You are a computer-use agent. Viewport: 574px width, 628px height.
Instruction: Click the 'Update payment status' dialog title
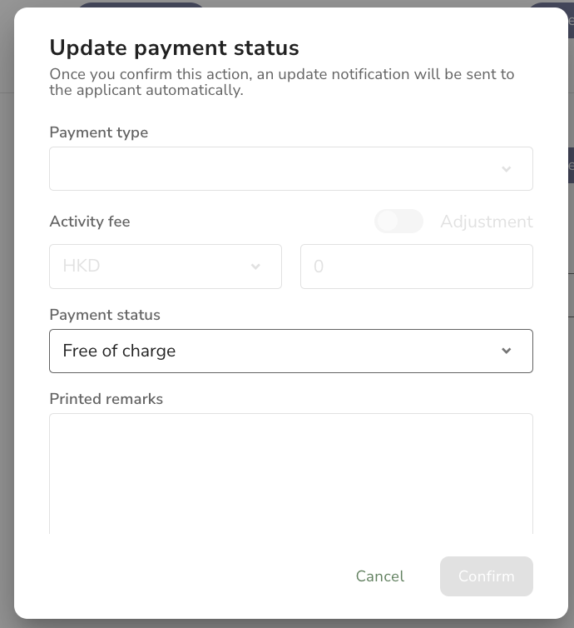pyautogui.click(x=174, y=47)
